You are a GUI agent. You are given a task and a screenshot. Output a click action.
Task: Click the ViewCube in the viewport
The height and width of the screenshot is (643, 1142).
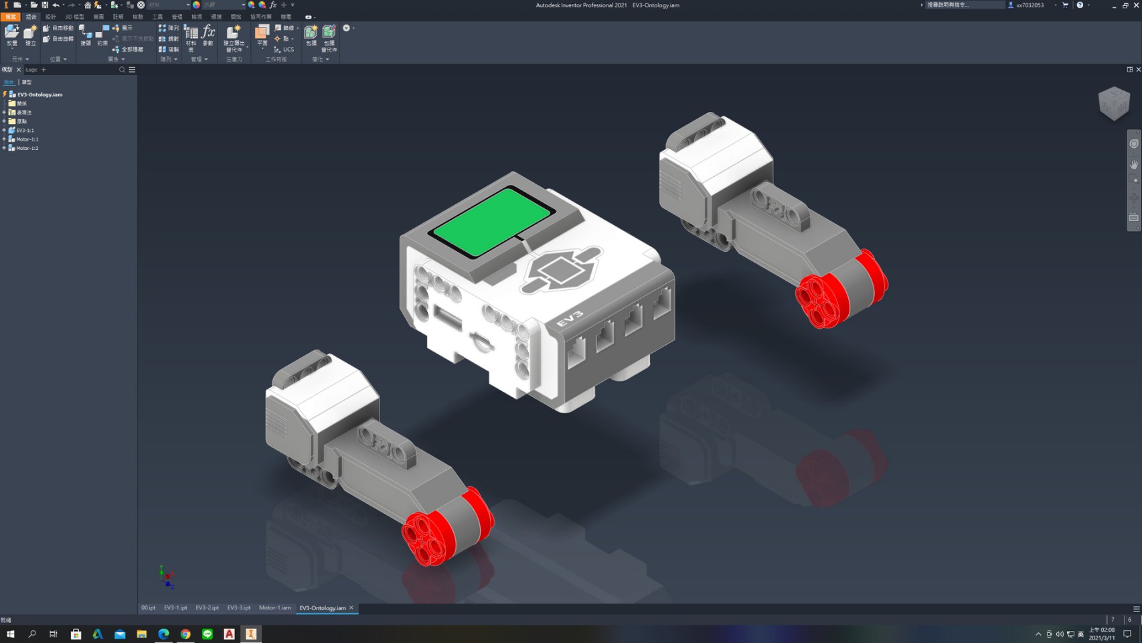(1114, 103)
